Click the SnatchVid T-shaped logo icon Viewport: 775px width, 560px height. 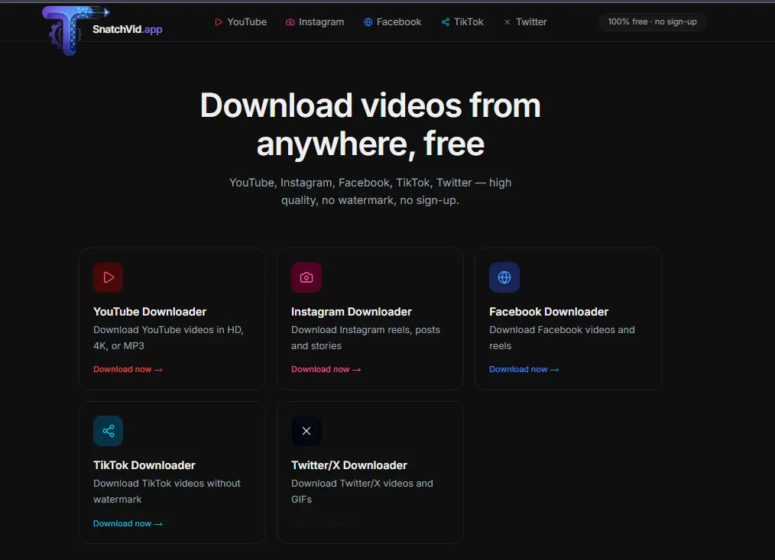[74, 30]
